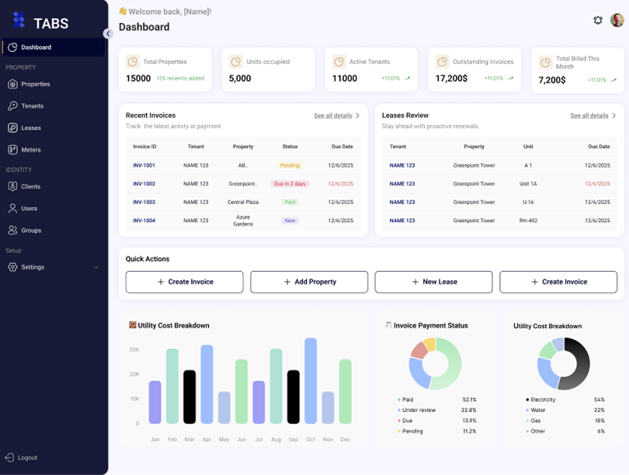Click the notification bell icon
629x475 pixels.
(598, 20)
